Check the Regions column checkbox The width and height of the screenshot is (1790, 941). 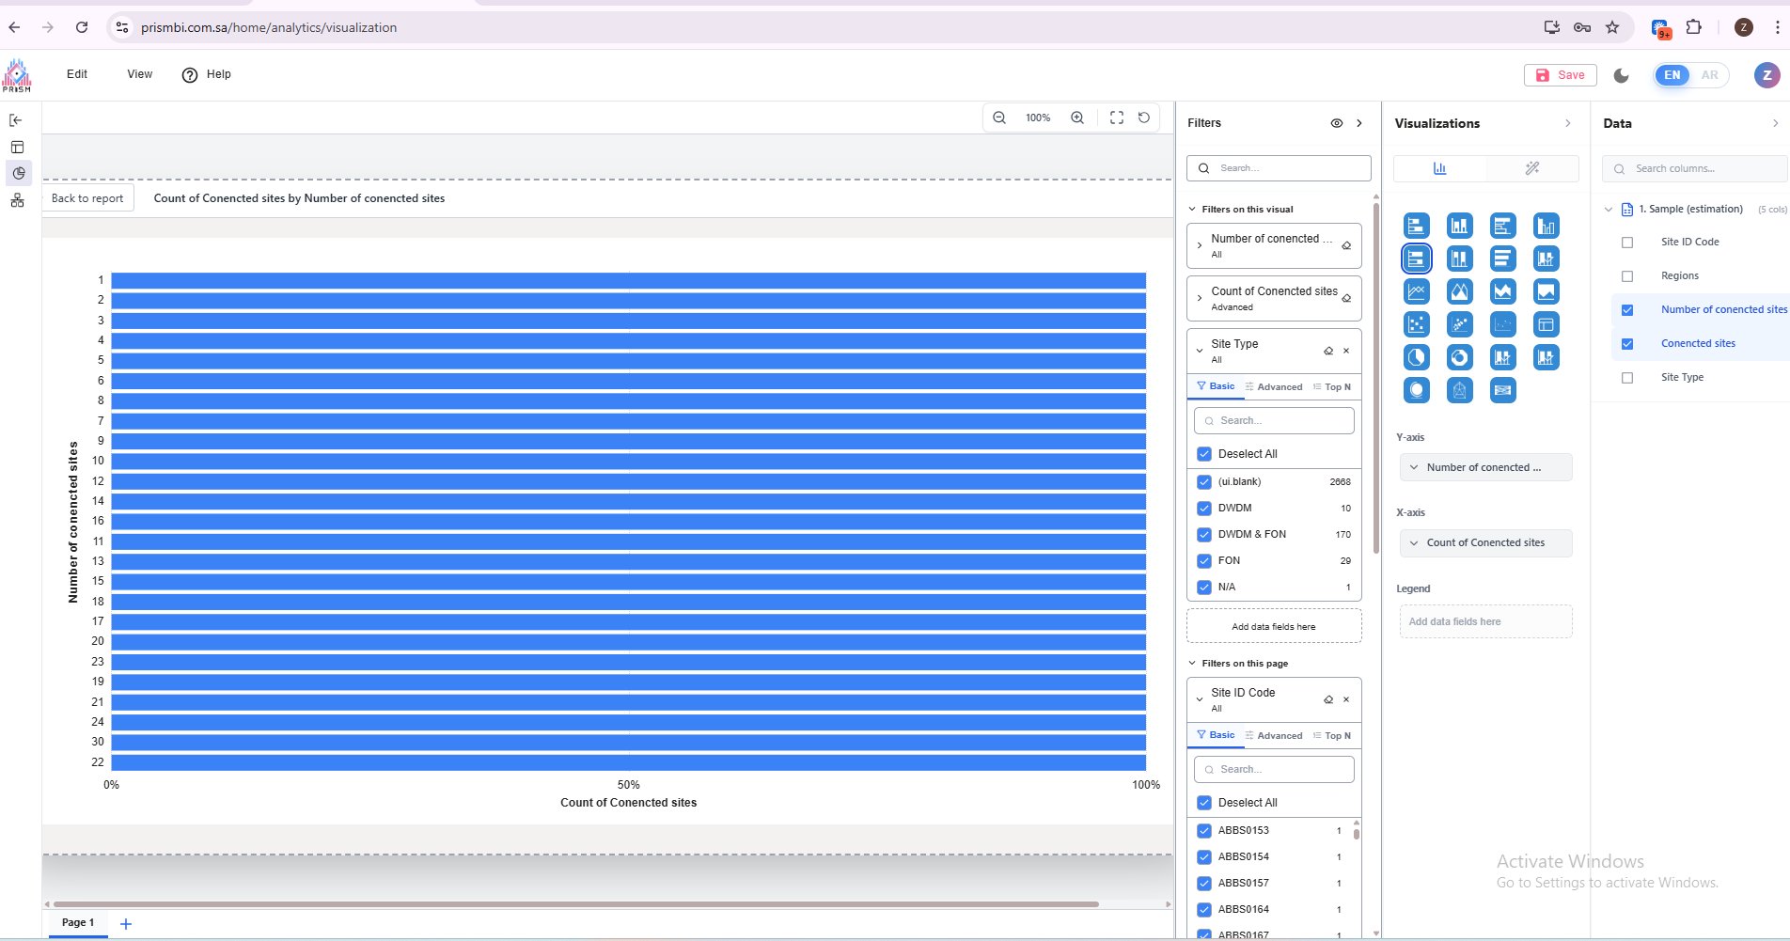[x=1627, y=276]
